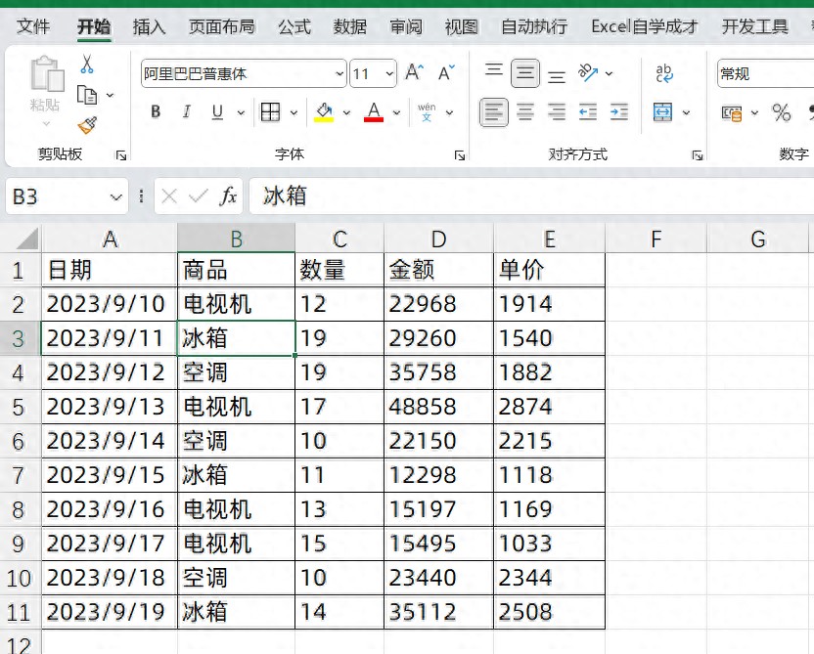Select column D header
Image resolution: width=814 pixels, height=654 pixels.
tap(438, 239)
